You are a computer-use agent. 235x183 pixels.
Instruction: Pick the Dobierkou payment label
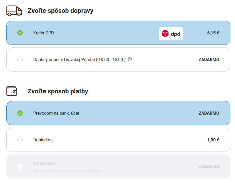pyautogui.click(x=43, y=140)
